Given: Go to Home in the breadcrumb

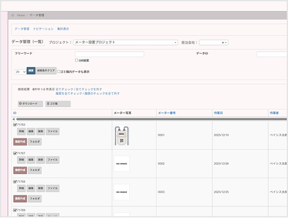Looking at the screenshot, I should [21, 15].
